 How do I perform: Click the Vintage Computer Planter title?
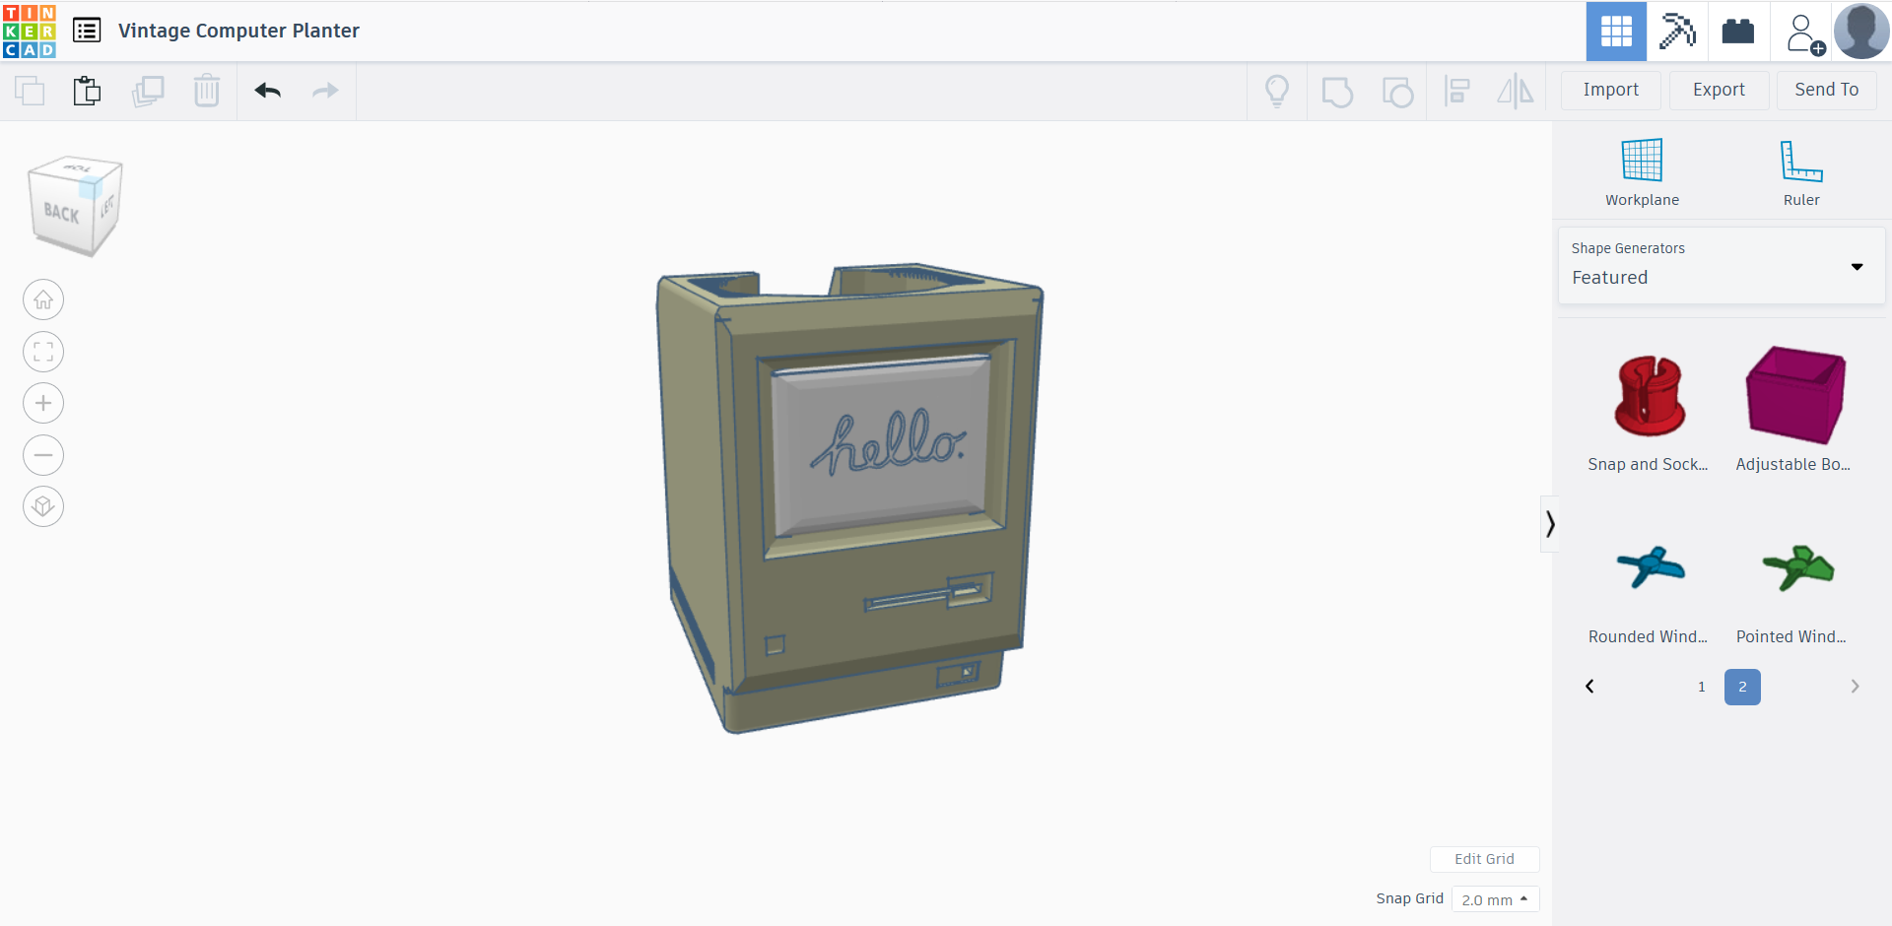[238, 31]
